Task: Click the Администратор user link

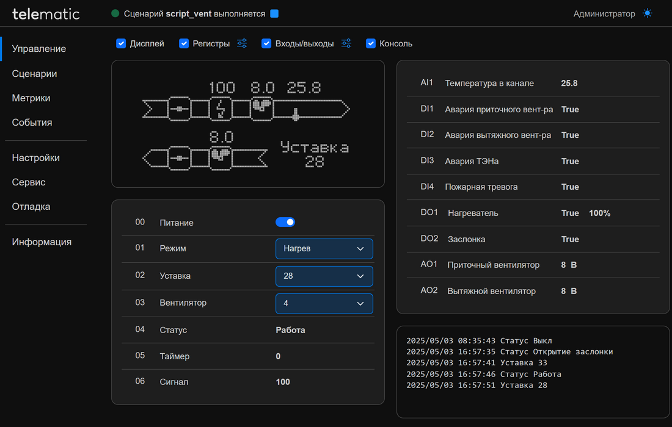Action: pos(604,13)
